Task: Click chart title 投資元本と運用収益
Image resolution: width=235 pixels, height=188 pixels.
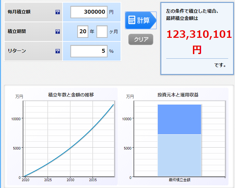Action: pos(178,95)
